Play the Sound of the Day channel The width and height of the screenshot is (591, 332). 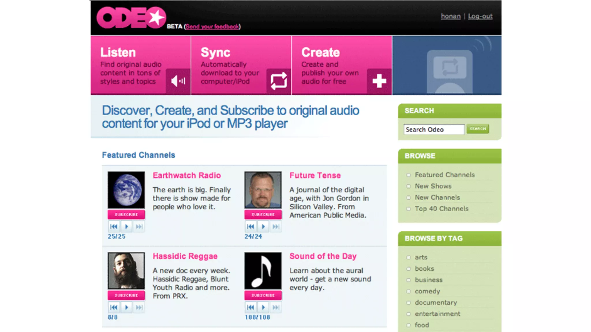[x=263, y=308]
